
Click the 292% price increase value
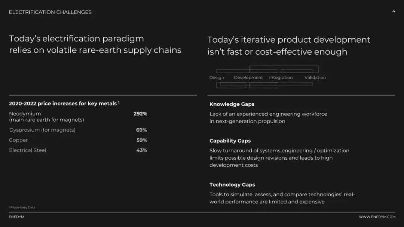click(x=140, y=114)
